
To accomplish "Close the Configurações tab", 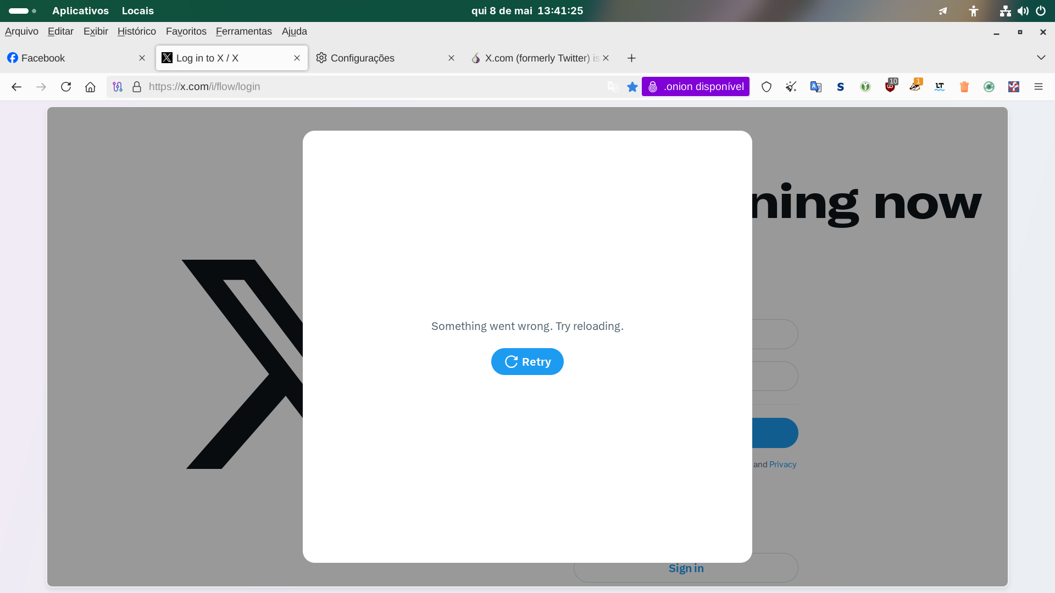I will coord(451,58).
